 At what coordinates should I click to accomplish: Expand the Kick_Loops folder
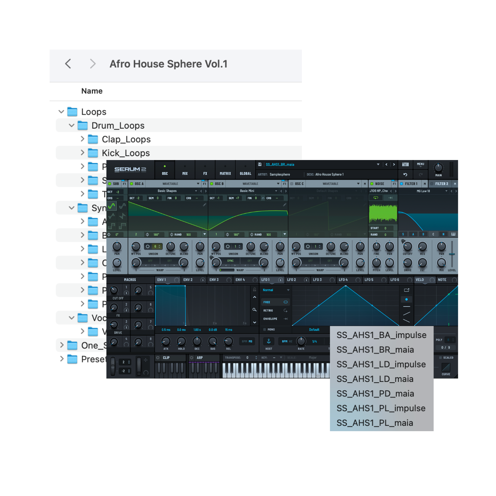(x=82, y=153)
